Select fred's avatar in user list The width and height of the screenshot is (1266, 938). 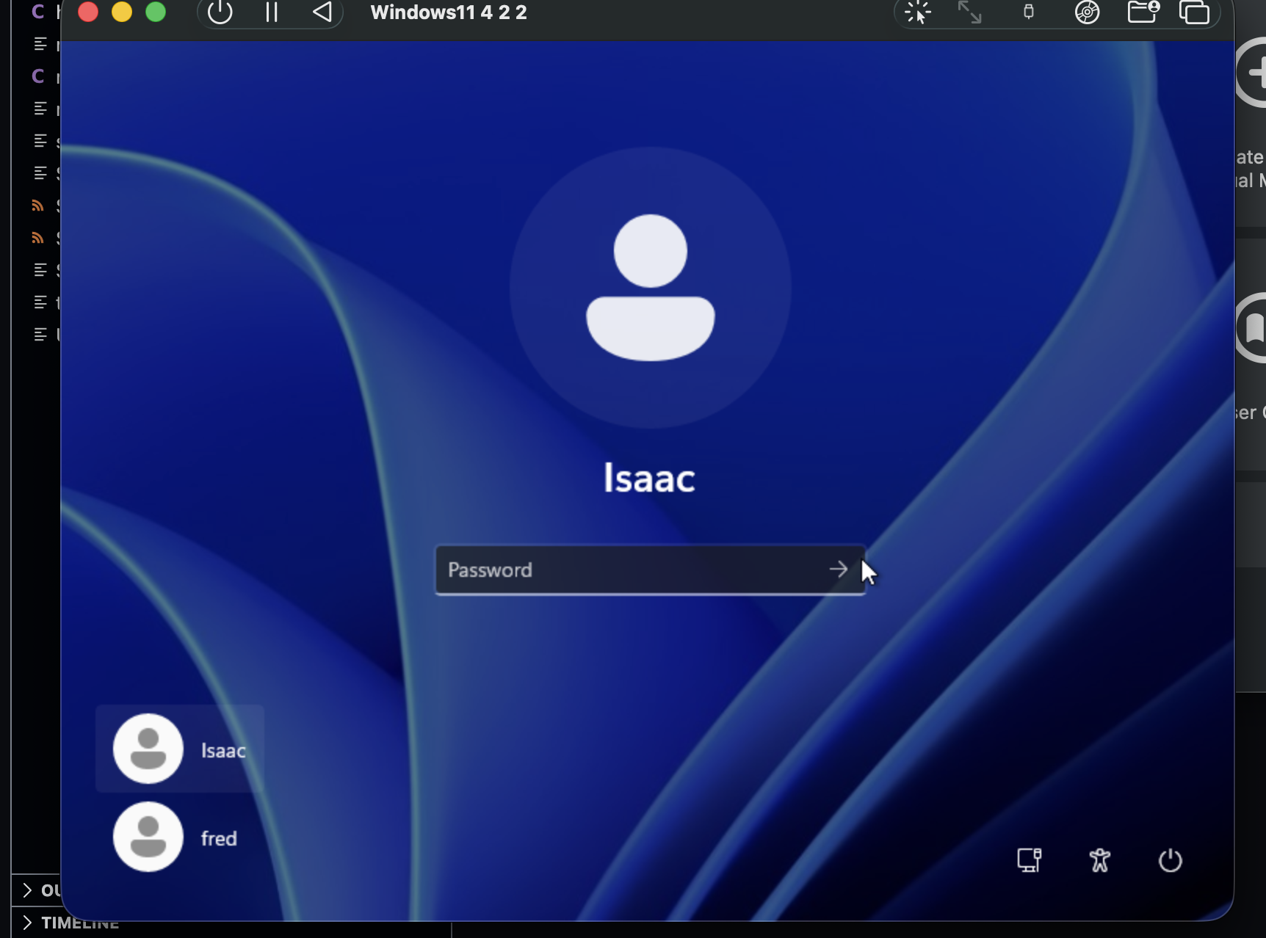[148, 837]
